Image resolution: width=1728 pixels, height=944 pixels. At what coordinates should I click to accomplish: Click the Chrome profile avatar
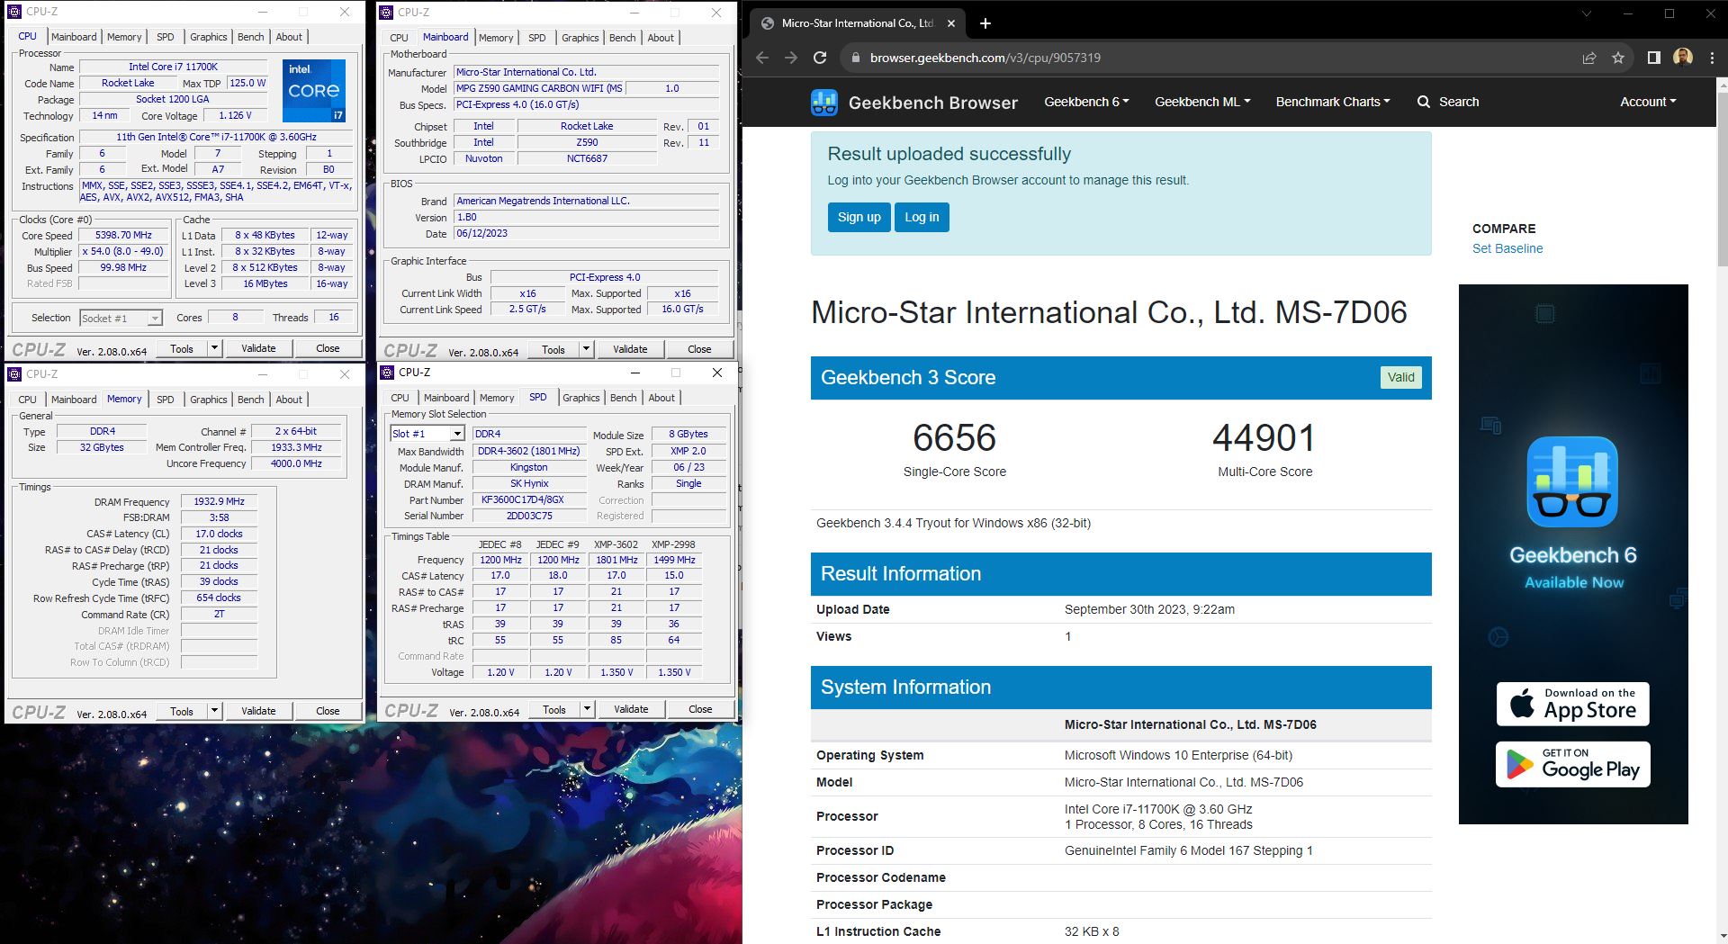click(1683, 58)
